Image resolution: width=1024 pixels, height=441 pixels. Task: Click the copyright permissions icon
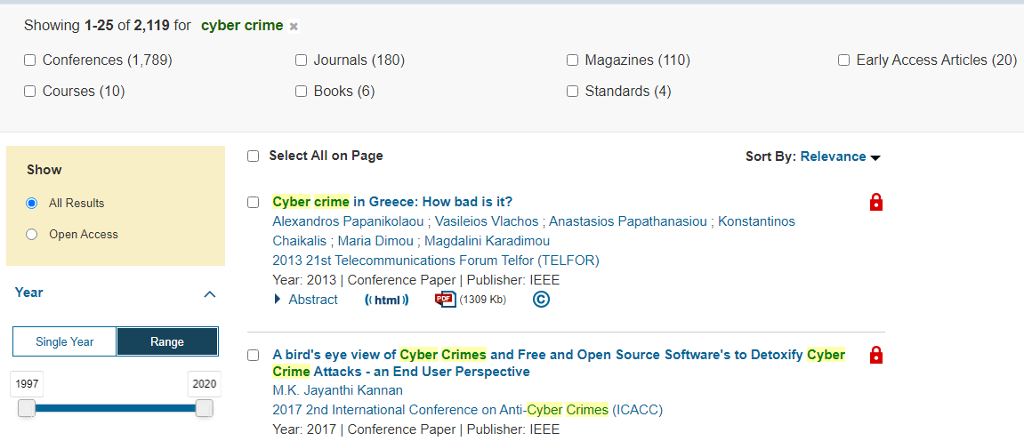(x=541, y=300)
